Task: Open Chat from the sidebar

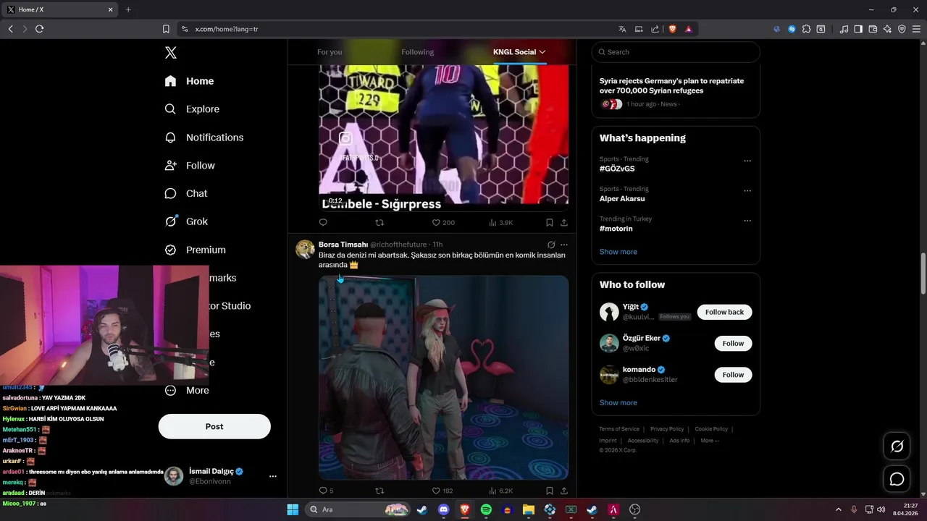Action: pos(186,194)
